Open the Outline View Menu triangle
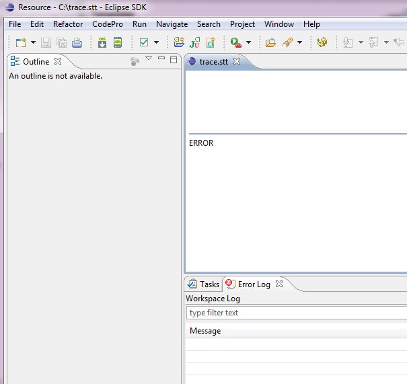The image size is (407, 384). click(149, 59)
